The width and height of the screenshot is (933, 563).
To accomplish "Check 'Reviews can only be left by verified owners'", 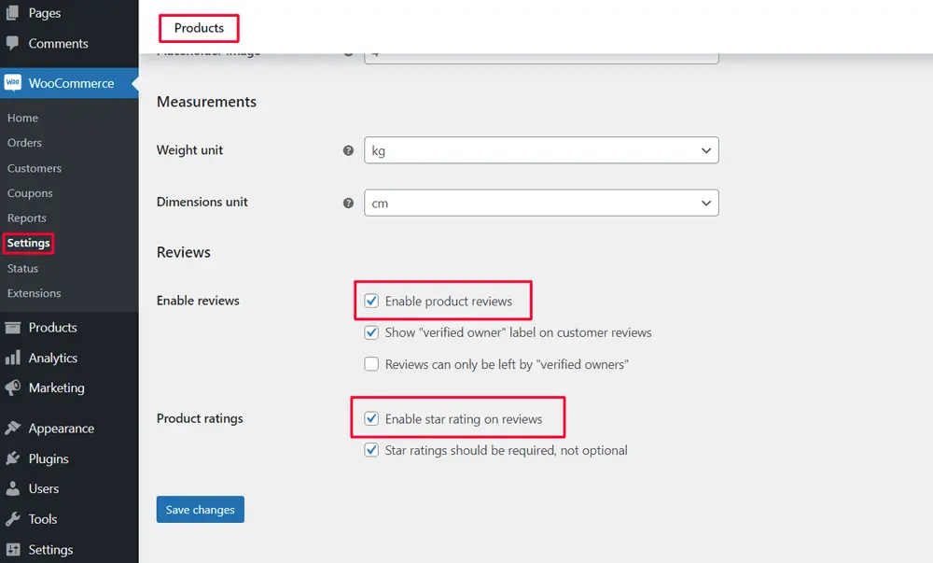I will (x=371, y=364).
